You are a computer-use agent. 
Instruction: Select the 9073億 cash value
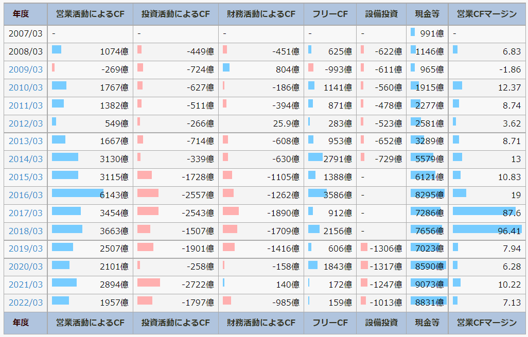tap(430, 285)
